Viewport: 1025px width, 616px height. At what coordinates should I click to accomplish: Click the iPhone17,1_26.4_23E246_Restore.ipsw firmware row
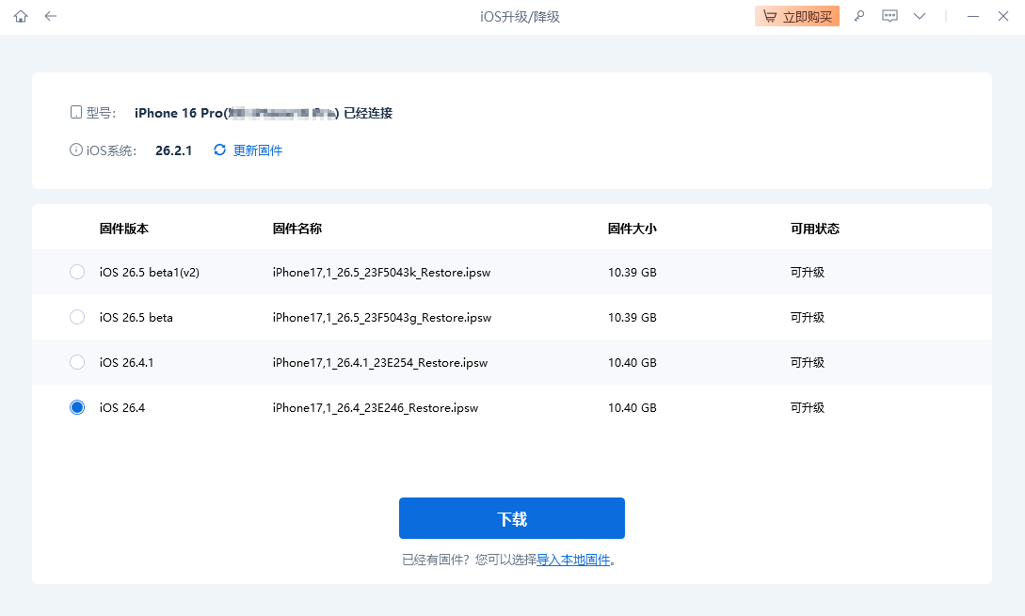(x=376, y=407)
